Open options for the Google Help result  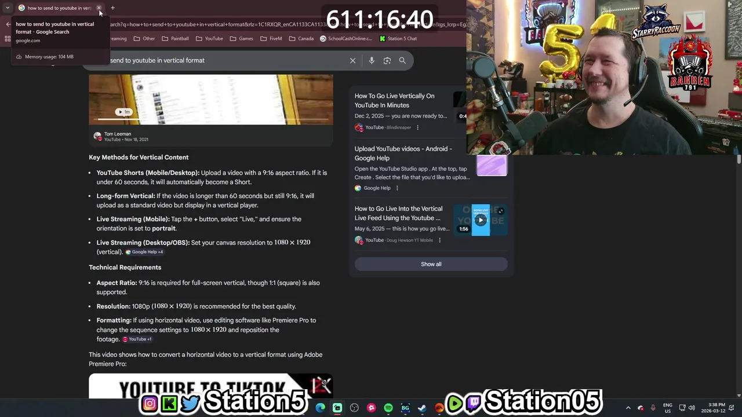(x=397, y=188)
